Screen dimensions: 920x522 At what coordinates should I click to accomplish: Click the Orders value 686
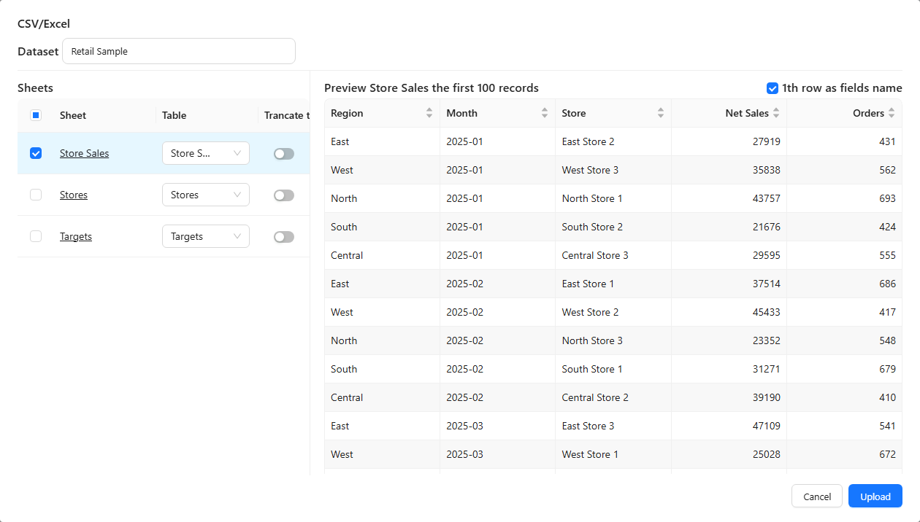[x=887, y=284]
